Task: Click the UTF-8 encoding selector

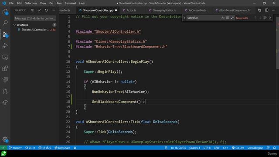Action: [207, 148]
